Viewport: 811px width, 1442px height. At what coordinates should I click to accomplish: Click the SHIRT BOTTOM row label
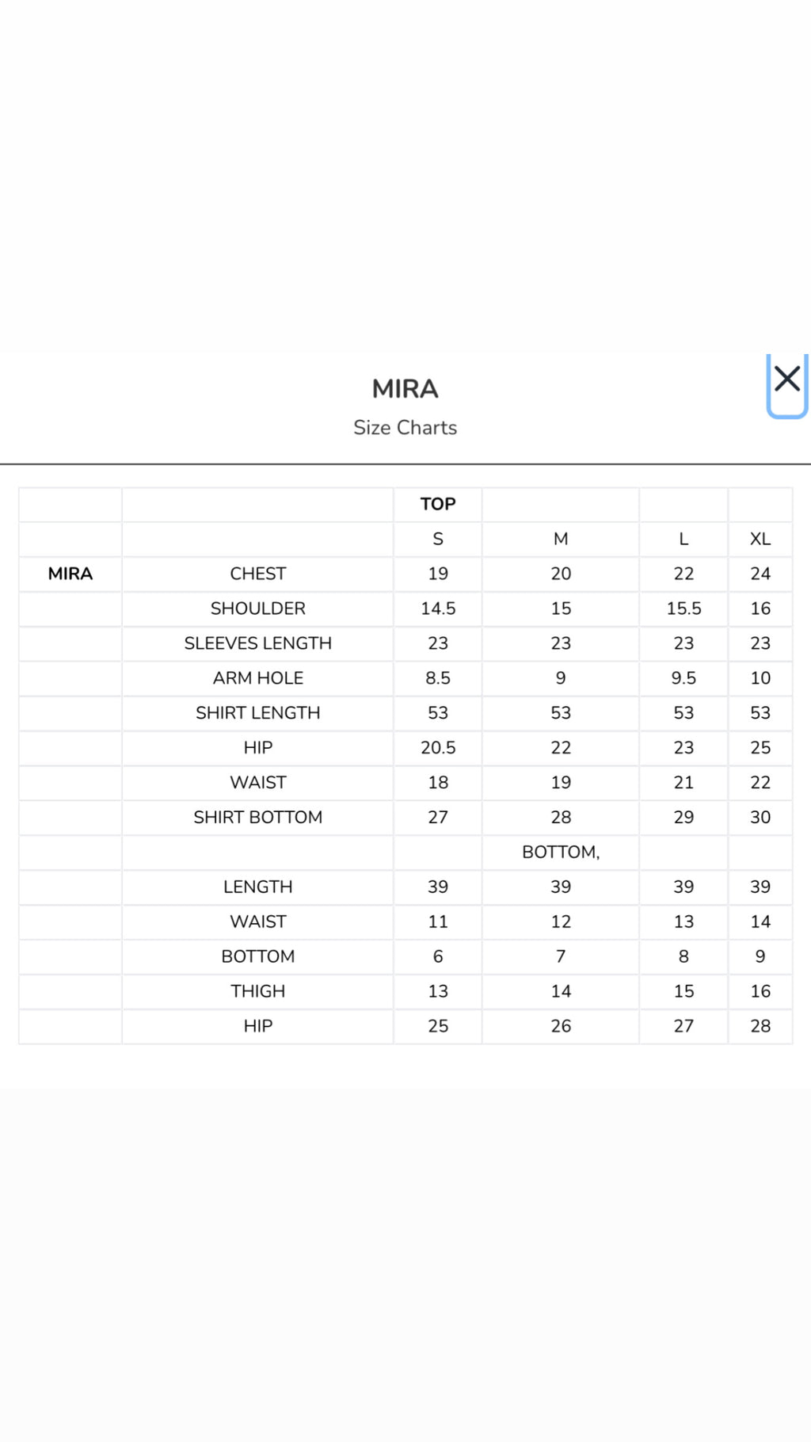point(258,818)
